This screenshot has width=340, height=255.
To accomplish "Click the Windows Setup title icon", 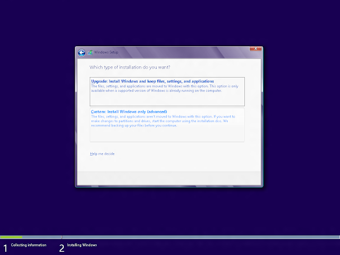I will (x=90, y=53).
